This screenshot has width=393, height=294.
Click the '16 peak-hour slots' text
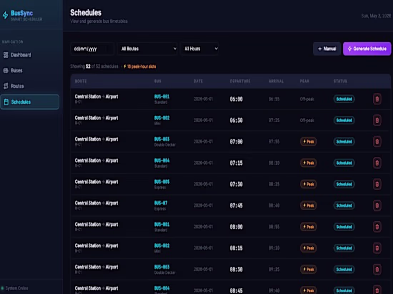(x=141, y=67)
